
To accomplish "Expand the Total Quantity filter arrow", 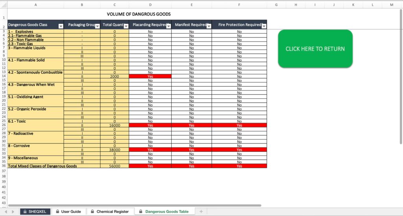I will pos(126,26).
